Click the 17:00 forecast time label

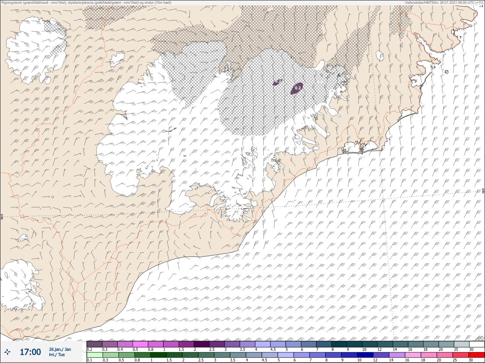[30, 352]
